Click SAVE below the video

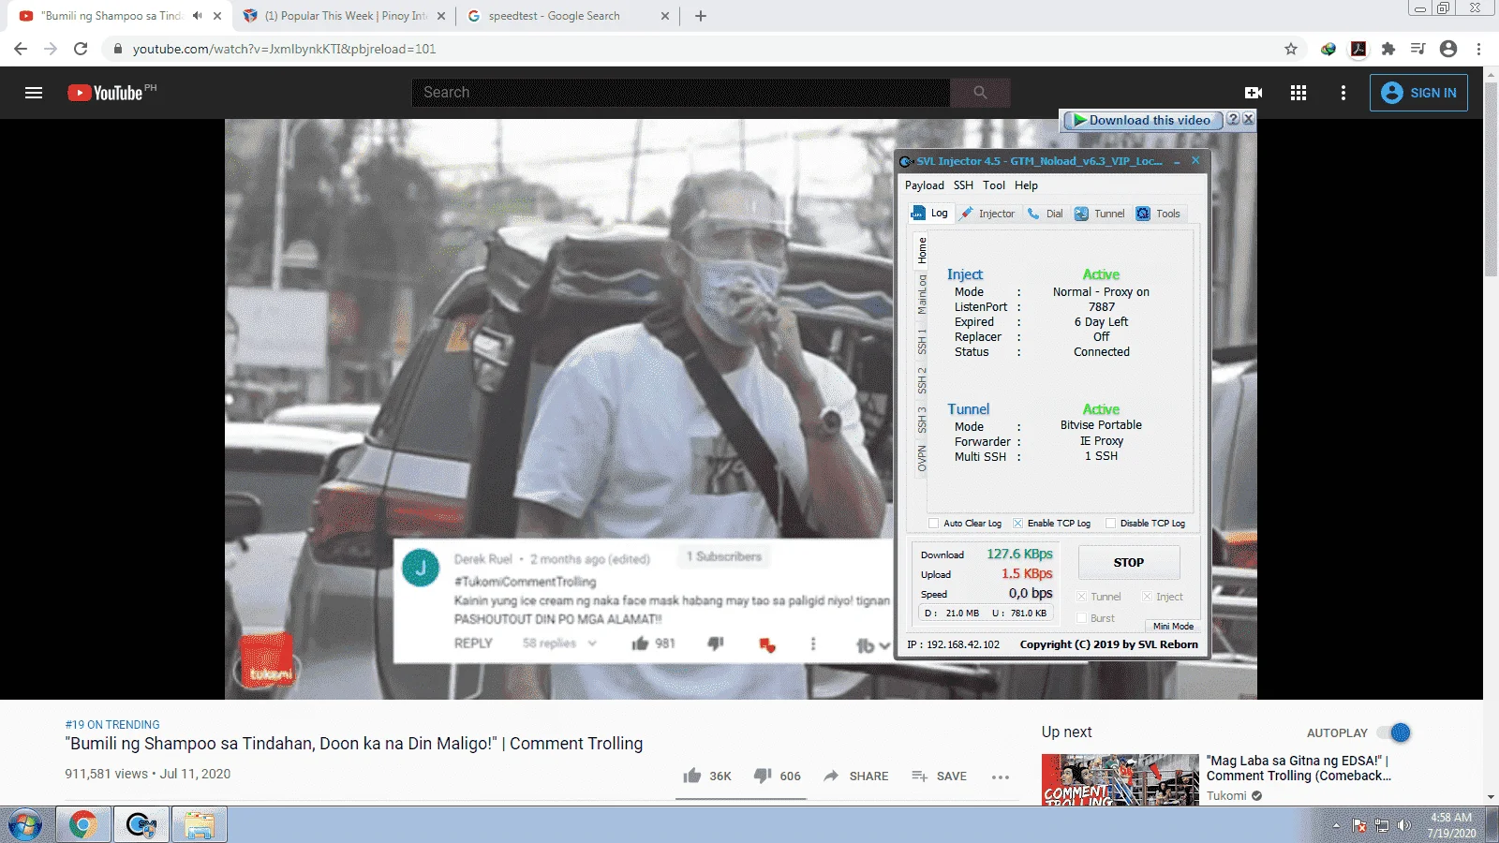(x=939, y=776)
